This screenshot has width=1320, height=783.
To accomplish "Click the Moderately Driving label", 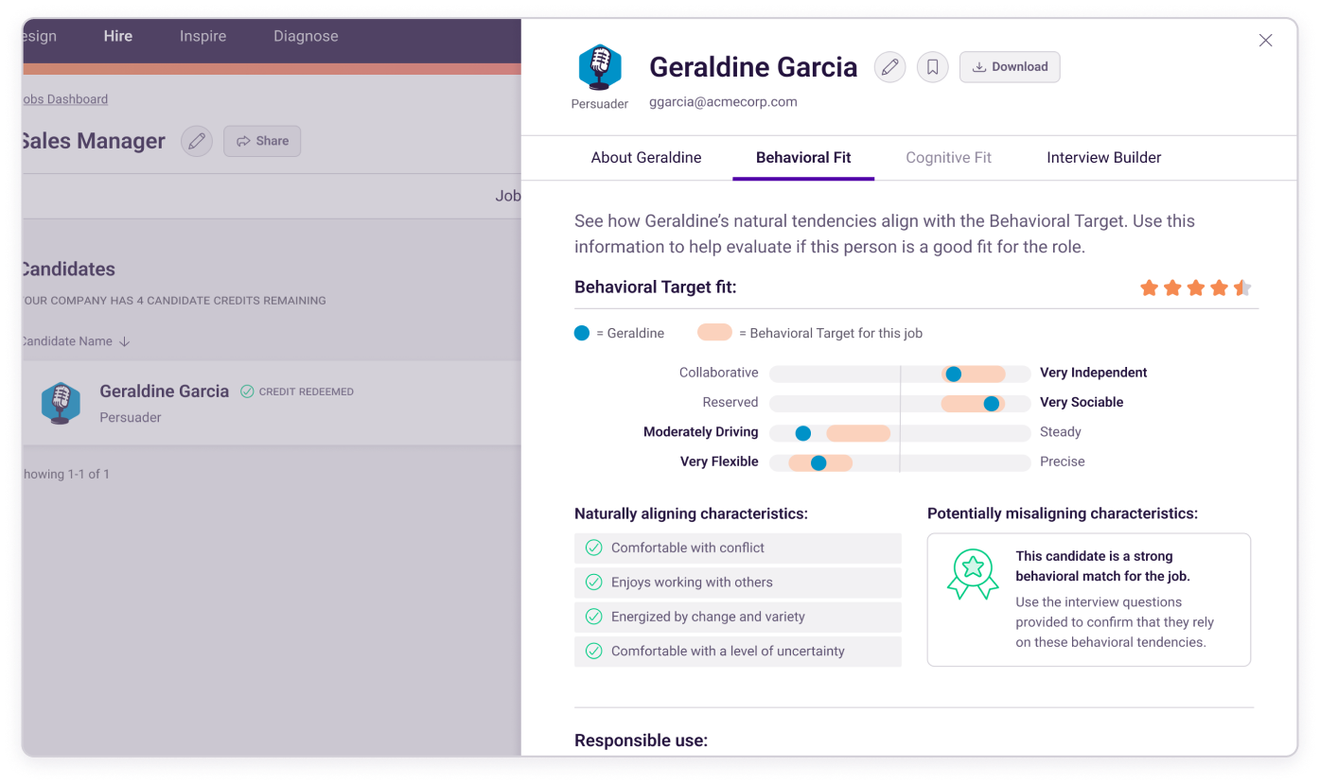I will pyautogui.click(x=701, y=432).
